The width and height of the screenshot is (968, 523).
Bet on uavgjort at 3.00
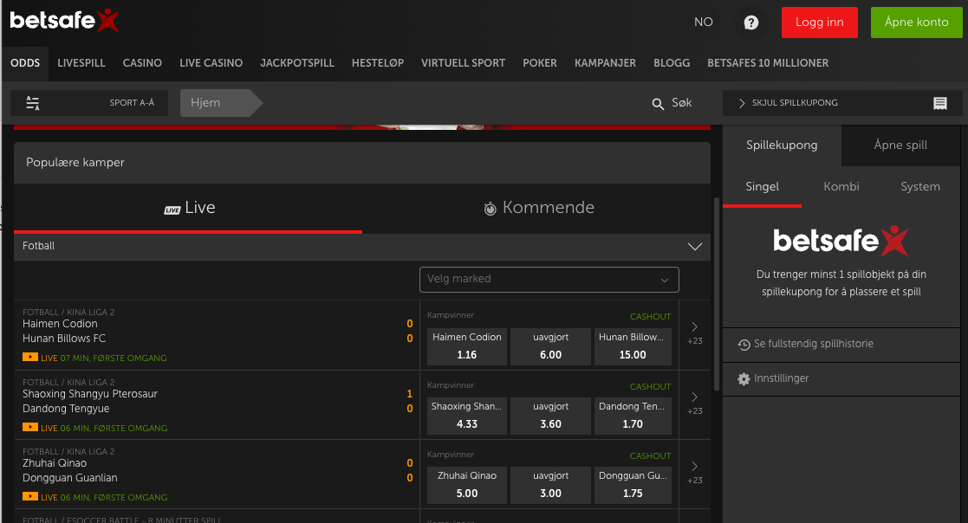tap(550, 485)
